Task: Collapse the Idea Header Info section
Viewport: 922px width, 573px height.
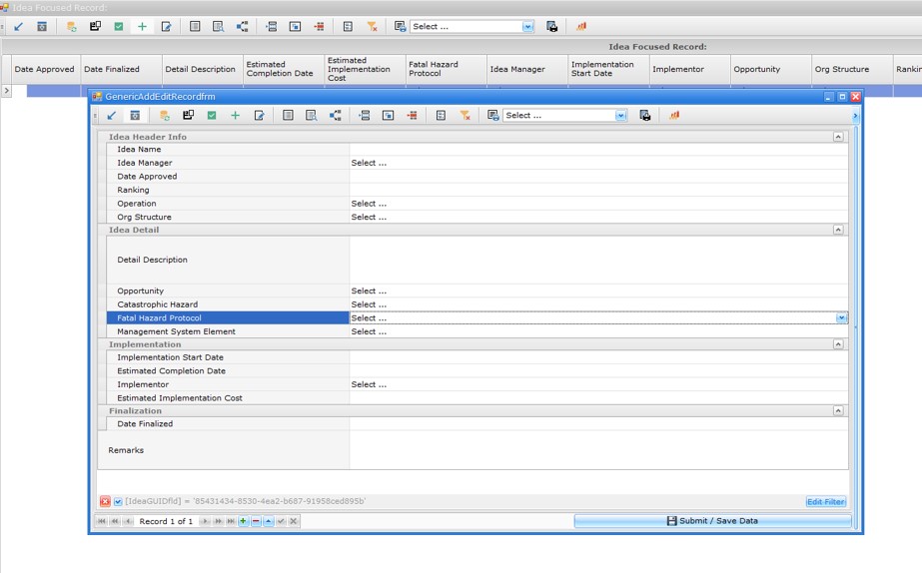Action: click(838, 137)
